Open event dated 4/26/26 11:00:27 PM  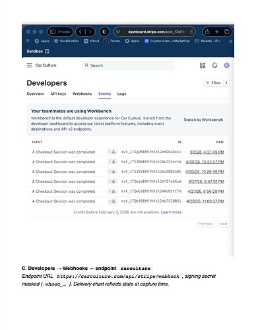205,201
